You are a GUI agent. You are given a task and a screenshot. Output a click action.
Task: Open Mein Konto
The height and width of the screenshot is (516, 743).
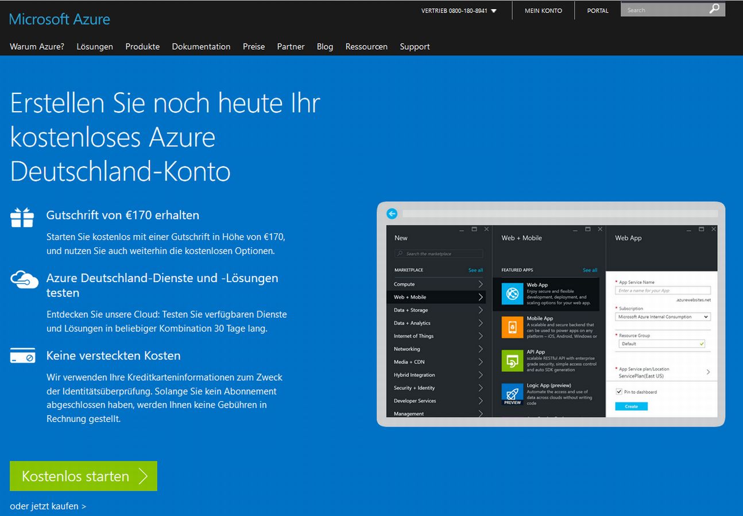coord(543,10)
